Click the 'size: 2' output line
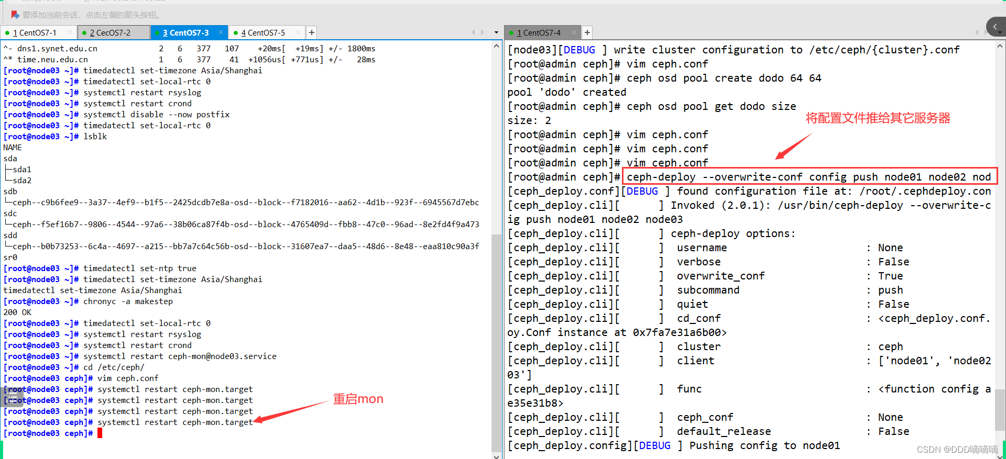The image size is (1006, 459). tap(529, 120)
